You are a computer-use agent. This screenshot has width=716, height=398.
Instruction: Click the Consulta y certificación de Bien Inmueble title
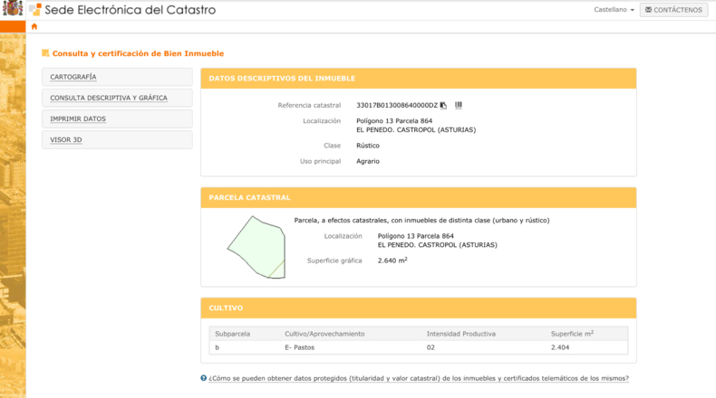click(x=138, y=53)
